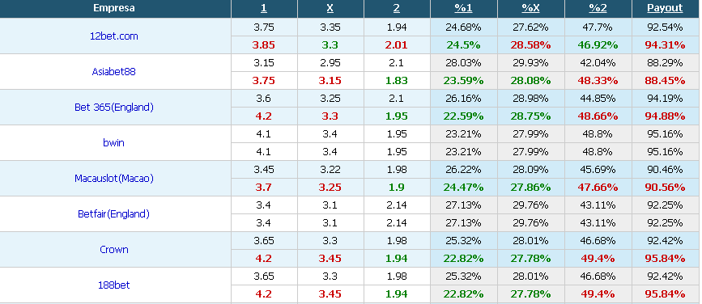This screenshot has width=702, height=304.
Task: Open the Betfair(England) link
Action: (x=113, y=214)
